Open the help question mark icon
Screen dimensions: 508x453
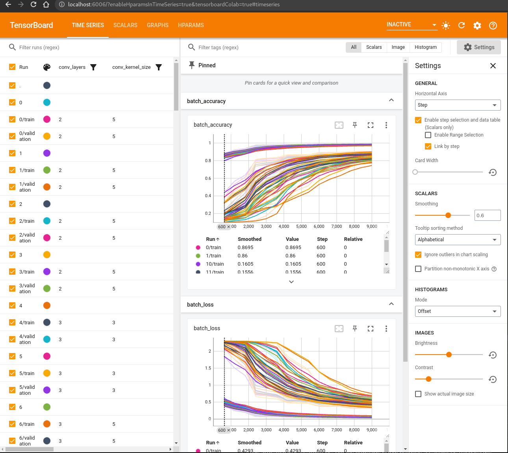point(493,26)
